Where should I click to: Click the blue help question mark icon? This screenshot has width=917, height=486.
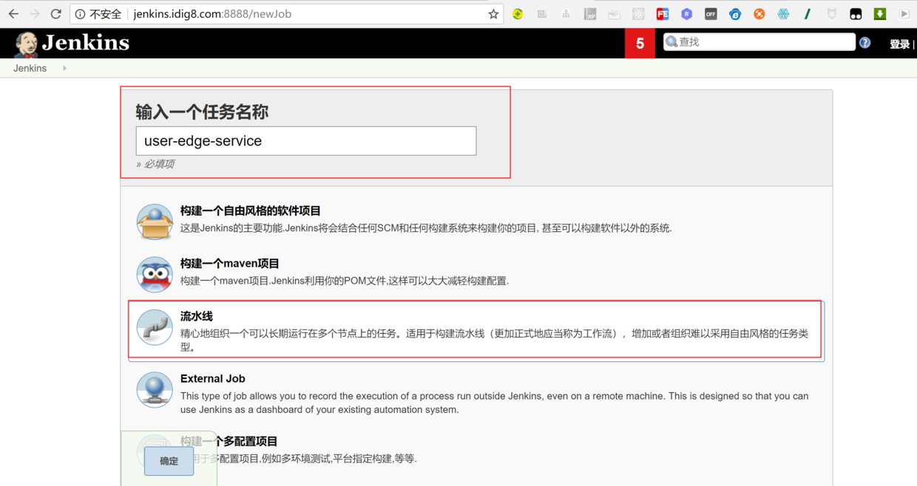[x=864, y=42]
